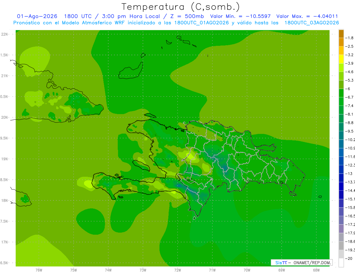The image size is (355, 274).
Task: Click the "Valor Min. = -10.5597" readout
Action: 240,16
